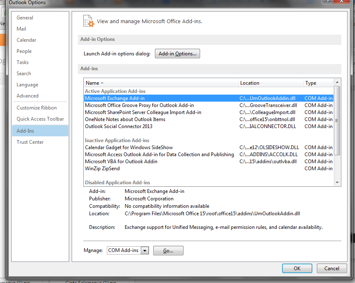Select Microsoft Exchange Add-in row
The image size is (355, 283).
[x=208, y=98]
